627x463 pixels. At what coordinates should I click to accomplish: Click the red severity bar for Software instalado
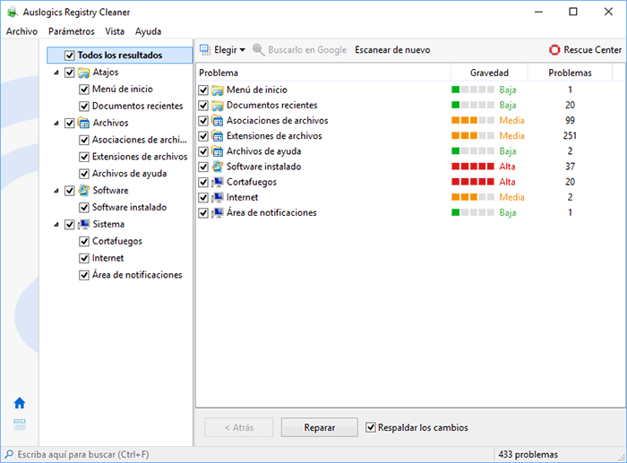pyautogui.click(x=473, y=167)
